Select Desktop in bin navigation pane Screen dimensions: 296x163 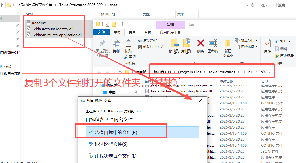click(112, 92)
